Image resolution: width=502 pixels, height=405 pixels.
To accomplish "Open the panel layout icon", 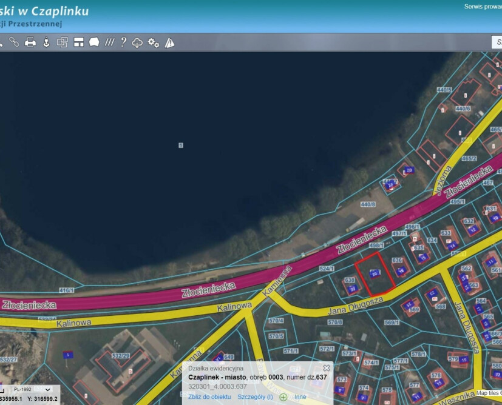I will click(x=78, y=42).
